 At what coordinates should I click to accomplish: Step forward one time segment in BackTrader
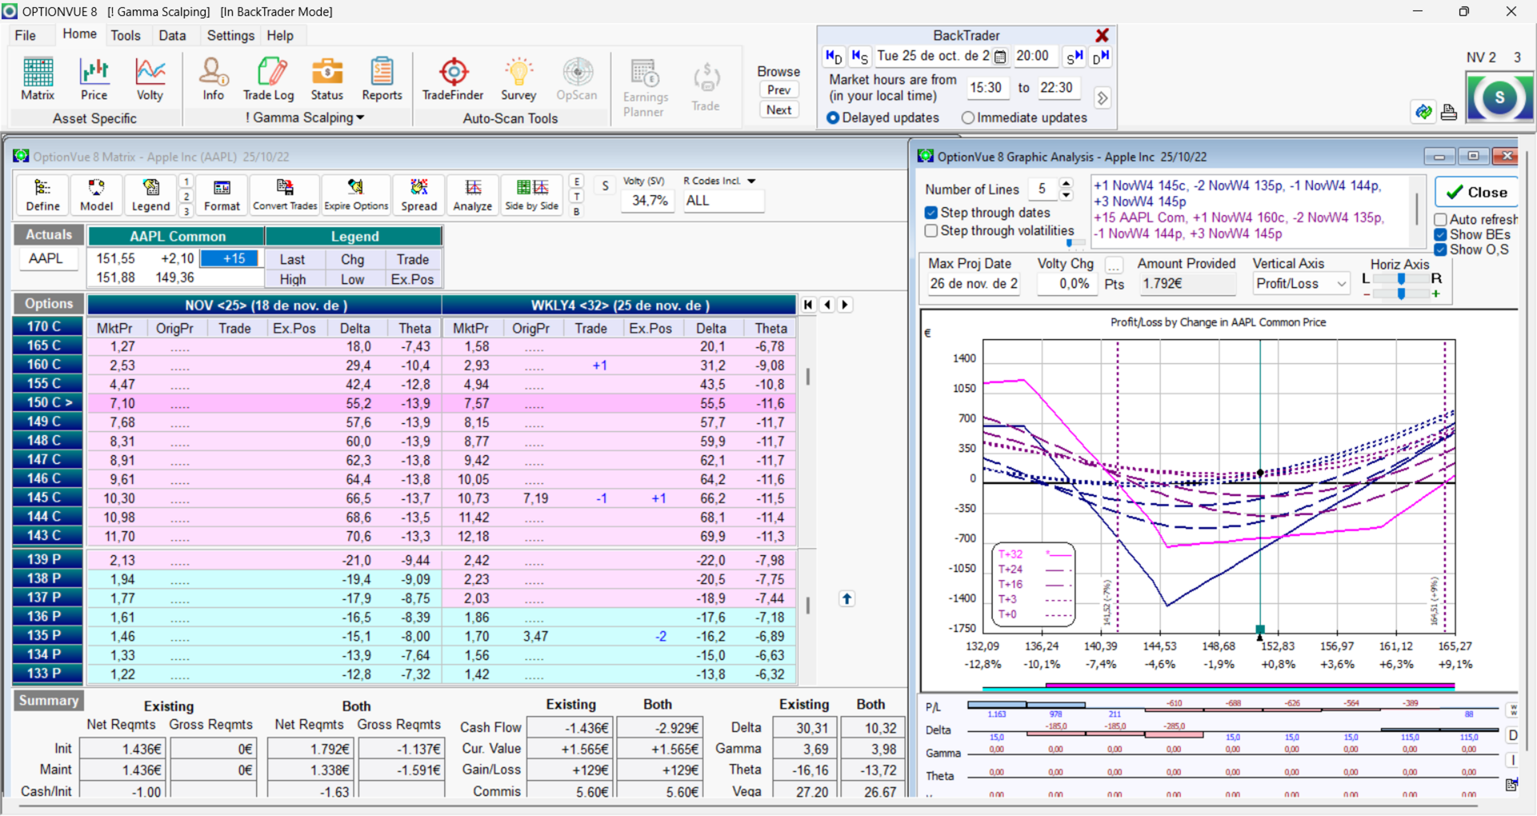(1074, 57)
